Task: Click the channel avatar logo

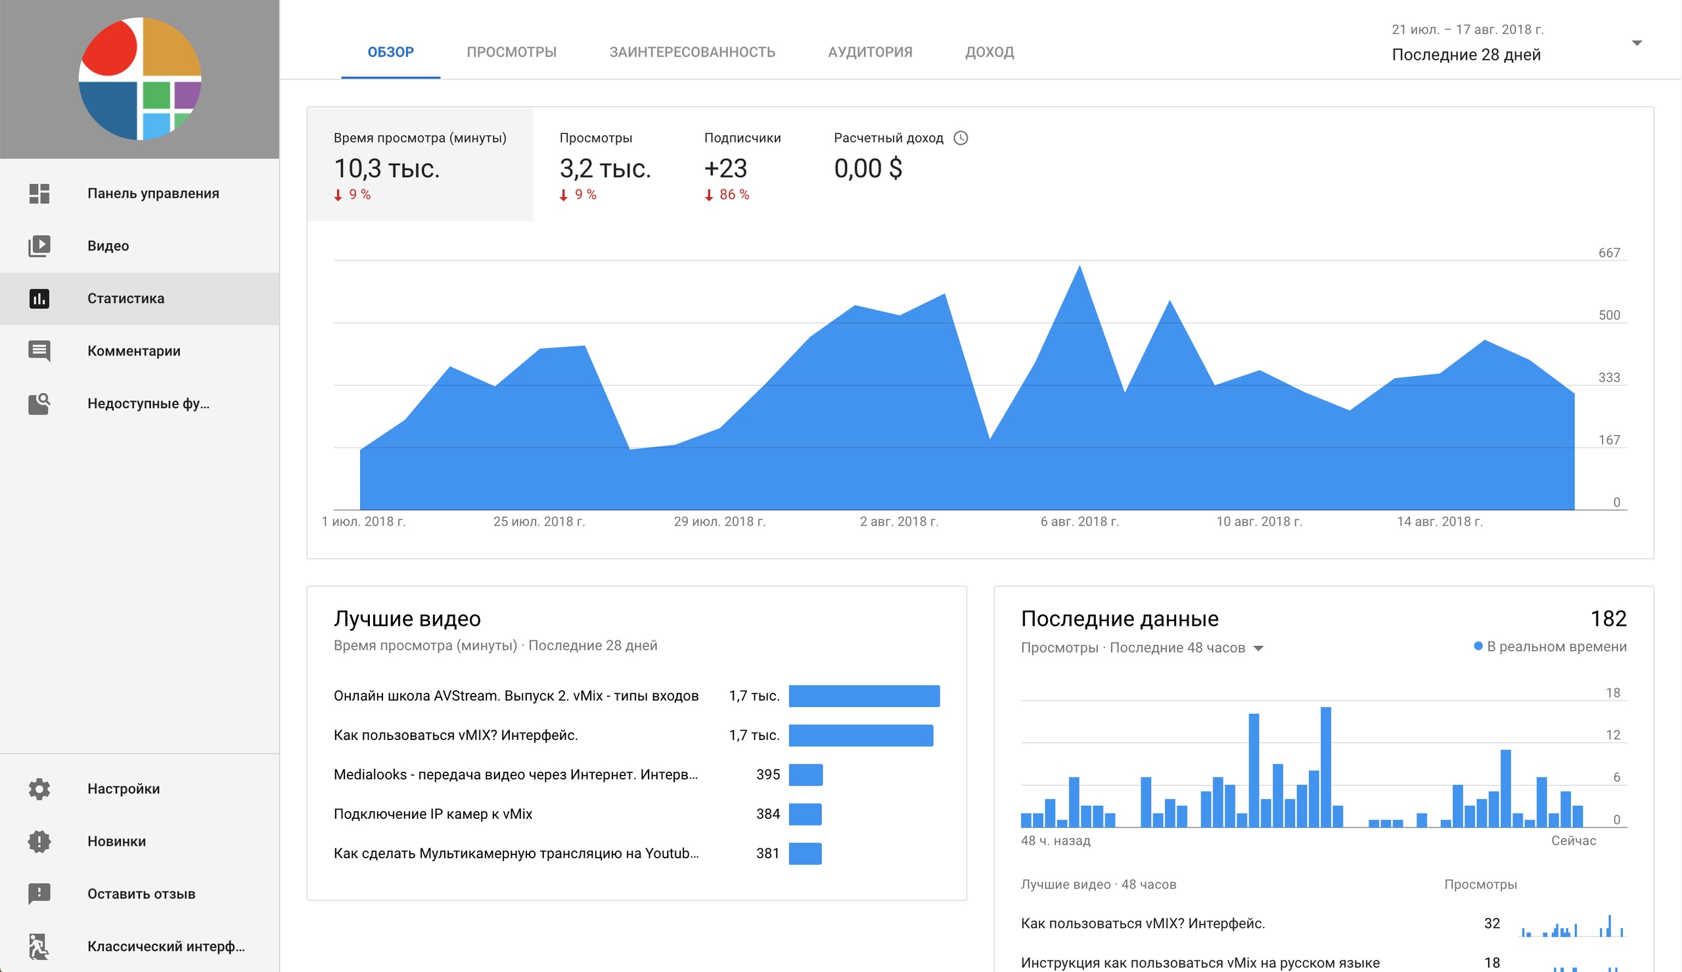Action: coord(140,79)
